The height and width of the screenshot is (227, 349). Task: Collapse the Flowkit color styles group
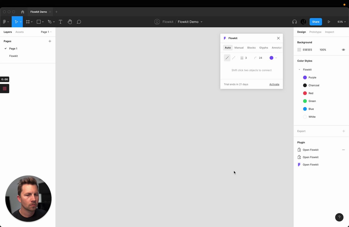299,70
